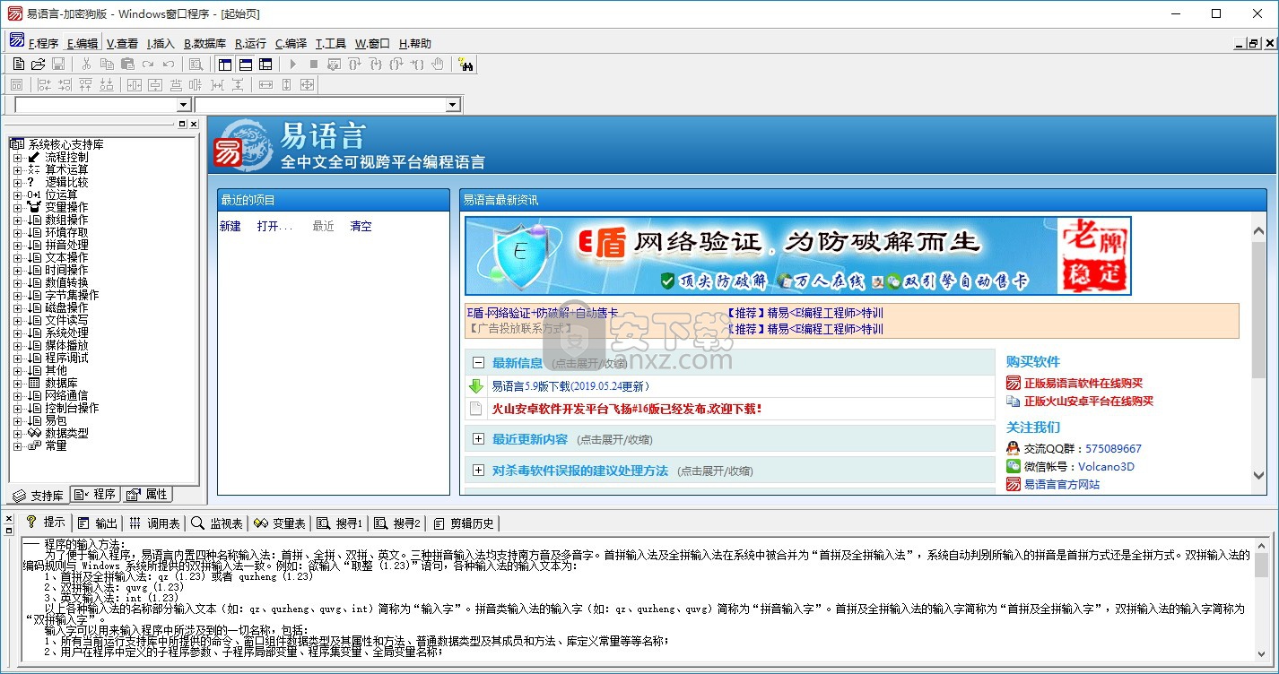Viewport: 1279px width, 674px height.
Task: Click the Paste clipboard toolbar icon
Action: (127, 64)
